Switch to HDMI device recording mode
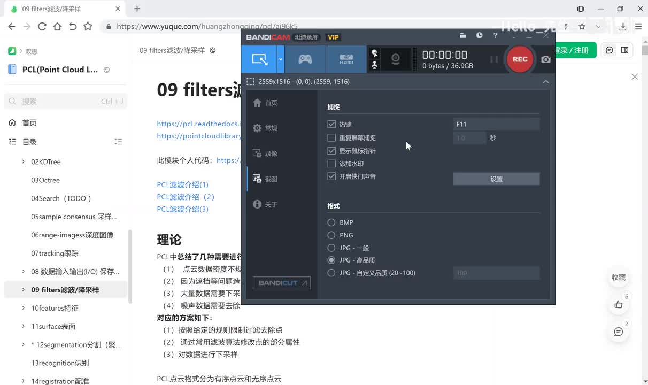This screenshot has width=648, height=385. tap(346, 59)
